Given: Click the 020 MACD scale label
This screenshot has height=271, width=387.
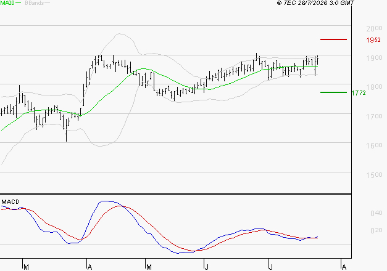Looking at the screenshot, I should (x=377, y=230).
